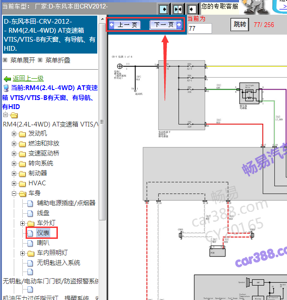The width and height of the screenshot is (287, 300).
Task: Expand the 制动器 folder
Action: (14, 173)
